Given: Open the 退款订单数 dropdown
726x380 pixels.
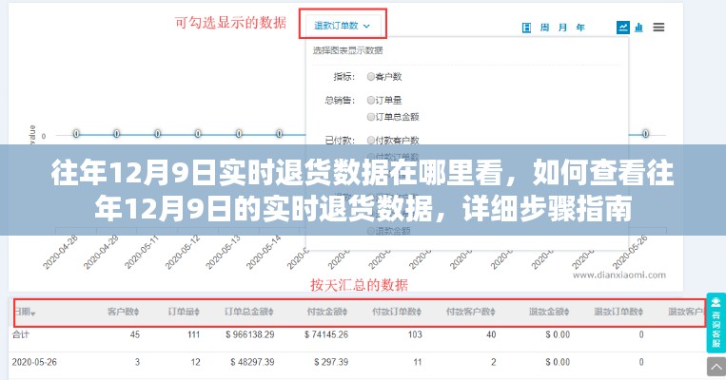Looking at the screenshot, I should [343, 25].
